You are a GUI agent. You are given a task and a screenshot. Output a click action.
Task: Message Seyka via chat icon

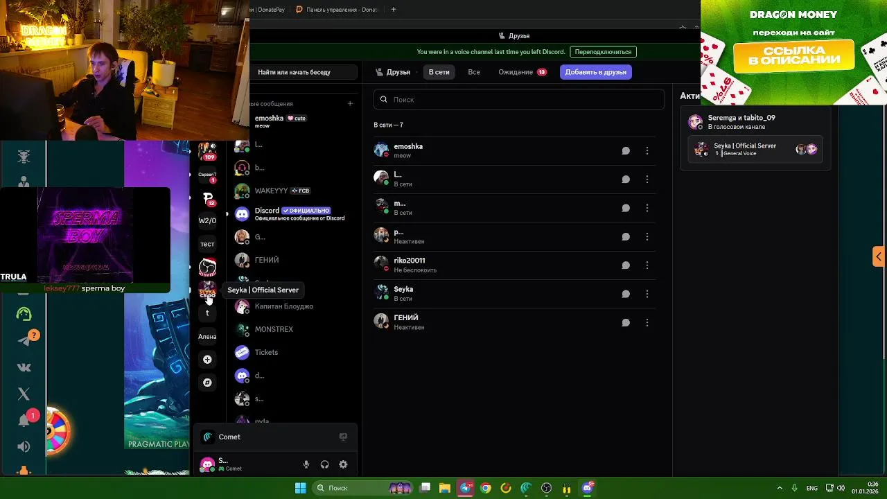(x=626, y=294)
